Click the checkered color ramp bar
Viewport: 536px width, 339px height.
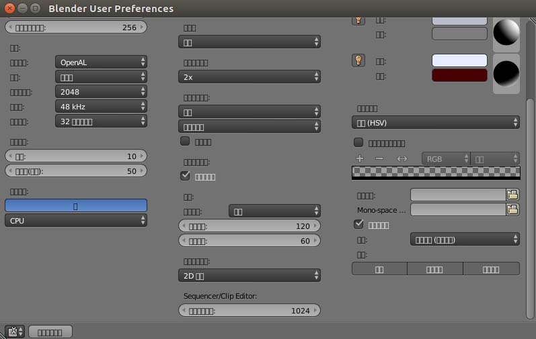436,173
